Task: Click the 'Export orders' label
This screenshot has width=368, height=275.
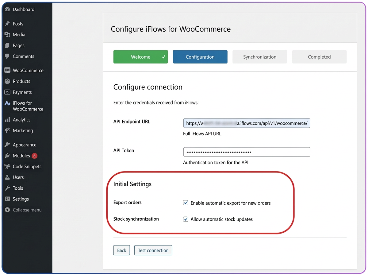Action: tap(128, 203)
